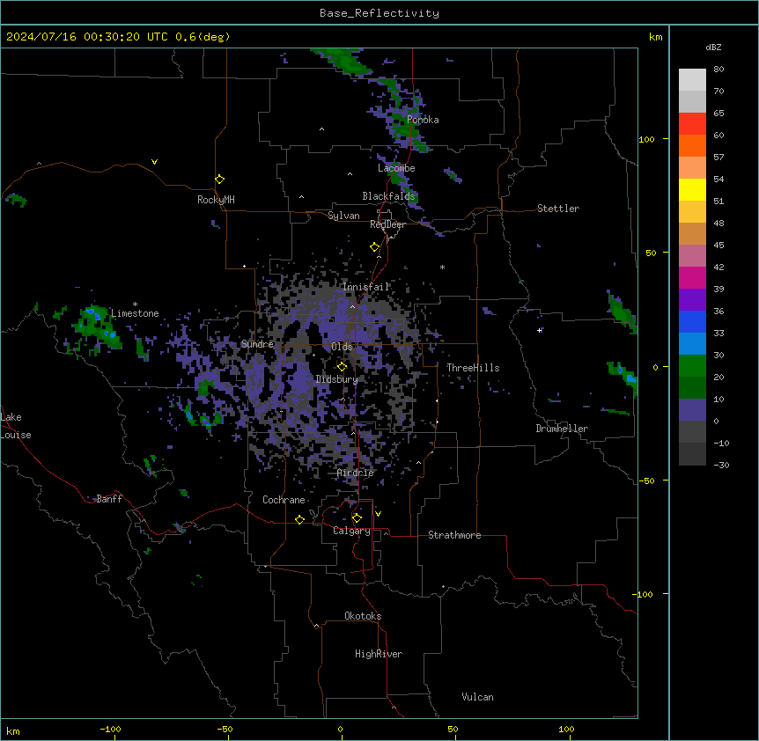Pick the purple legend swatch between 39 and 36
This screenshot has width=759, height=741.
pyautogui.click(x=692, y=300)
